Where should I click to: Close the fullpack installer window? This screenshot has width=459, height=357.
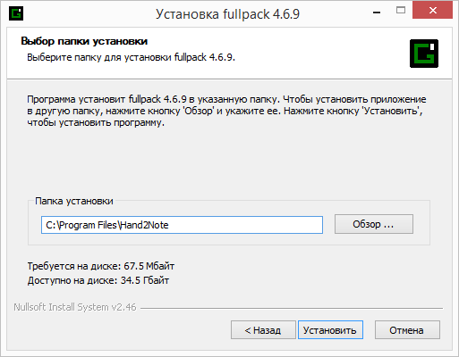coord(432,10)
